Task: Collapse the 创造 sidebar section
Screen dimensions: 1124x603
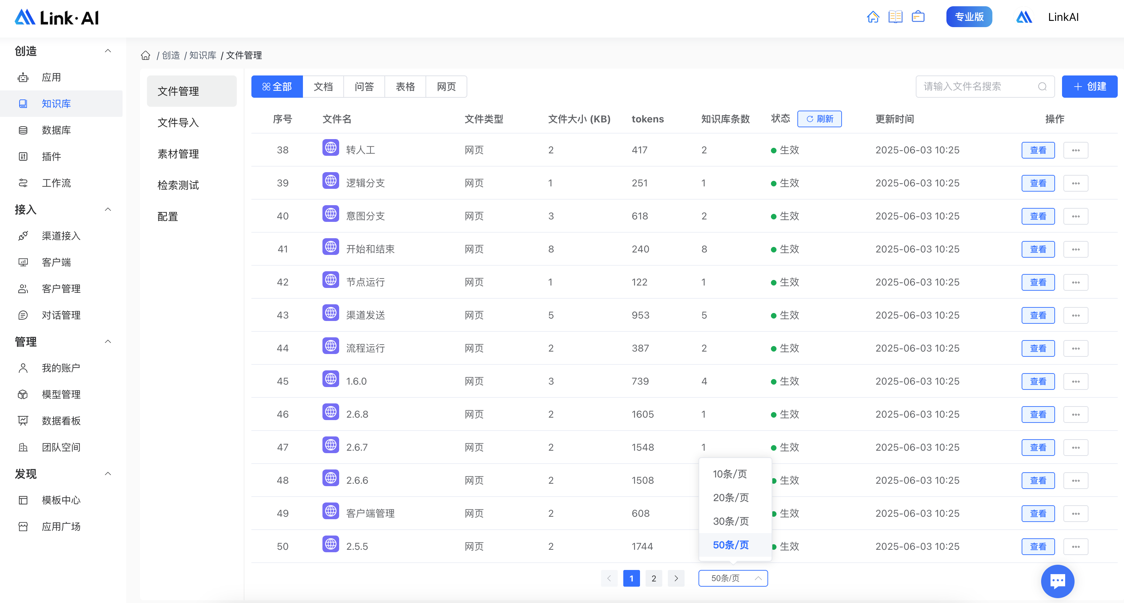Action: [108, 51]
